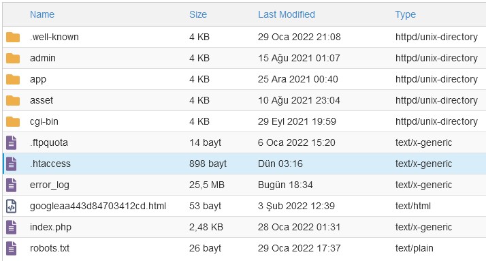Sort by the Type column header

(x=406, y=14)
